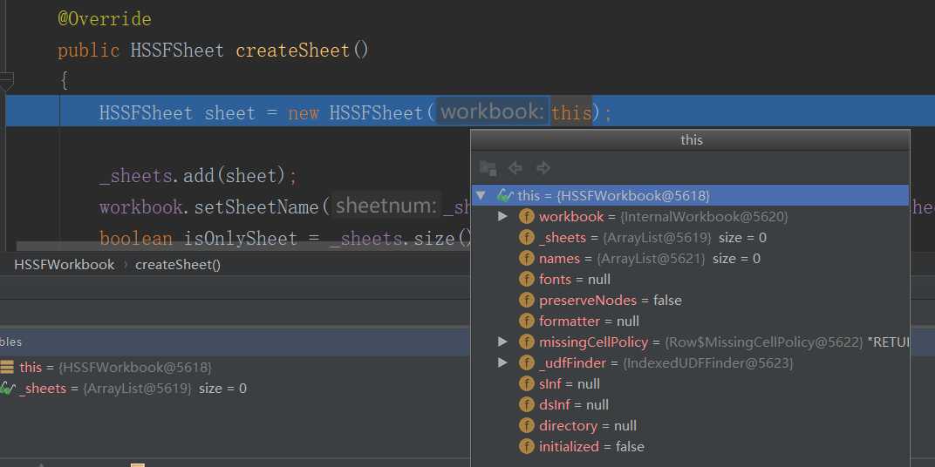
Task: Select 'fonts = null' row
Action: point(691,280)
